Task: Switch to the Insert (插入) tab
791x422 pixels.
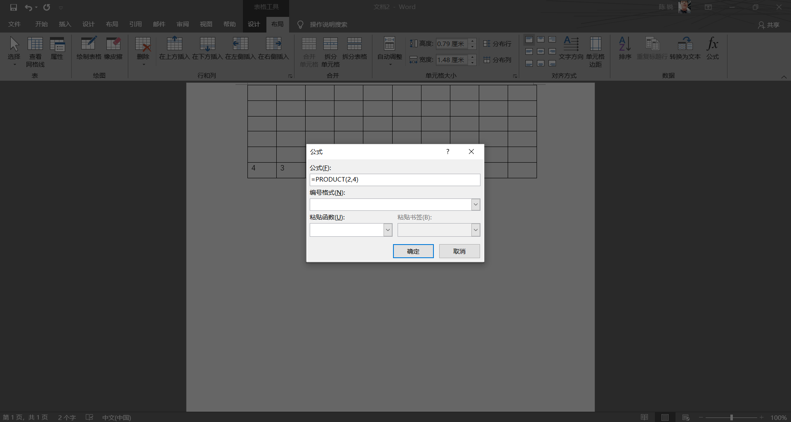Action: pos(65,24)
